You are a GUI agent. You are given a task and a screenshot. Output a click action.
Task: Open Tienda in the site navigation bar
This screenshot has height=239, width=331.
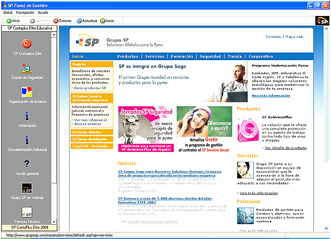click(234, 56)
